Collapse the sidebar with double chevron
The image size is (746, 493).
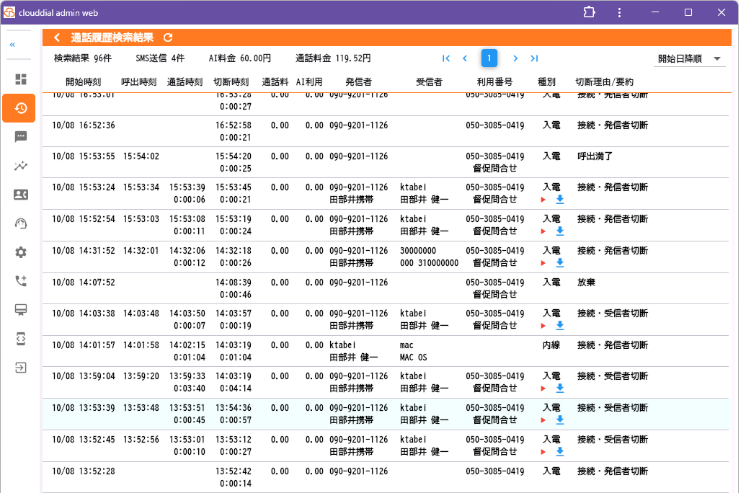click(12, 45)
